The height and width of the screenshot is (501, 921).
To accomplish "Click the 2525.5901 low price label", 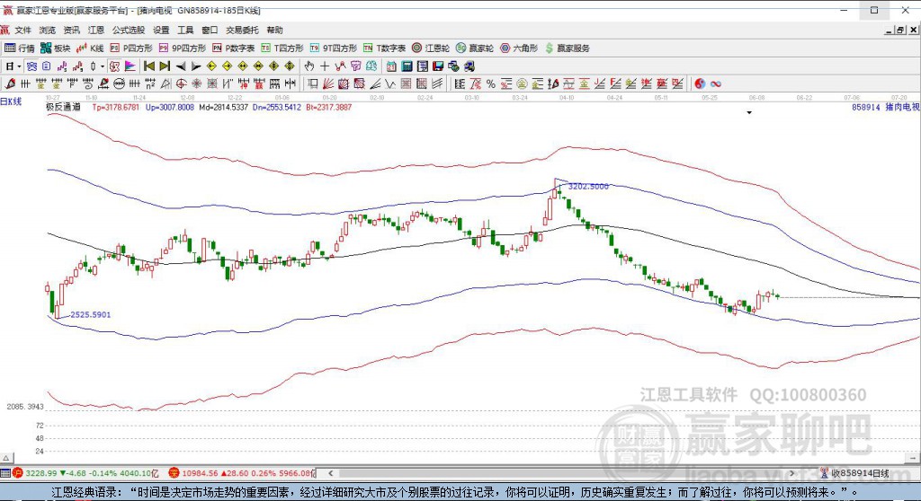I will click(91, 314).
